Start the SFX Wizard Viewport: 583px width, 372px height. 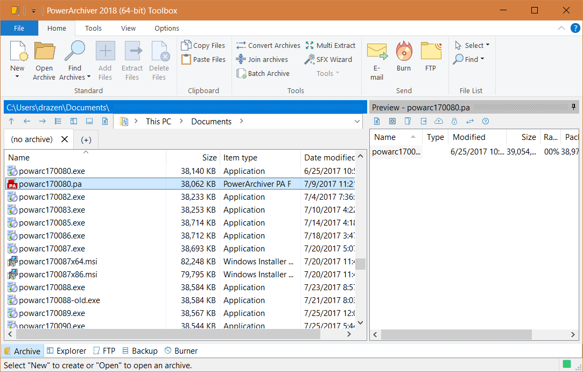pos(328,60)
